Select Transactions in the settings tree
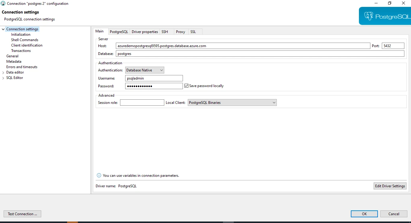 point(21,51)
